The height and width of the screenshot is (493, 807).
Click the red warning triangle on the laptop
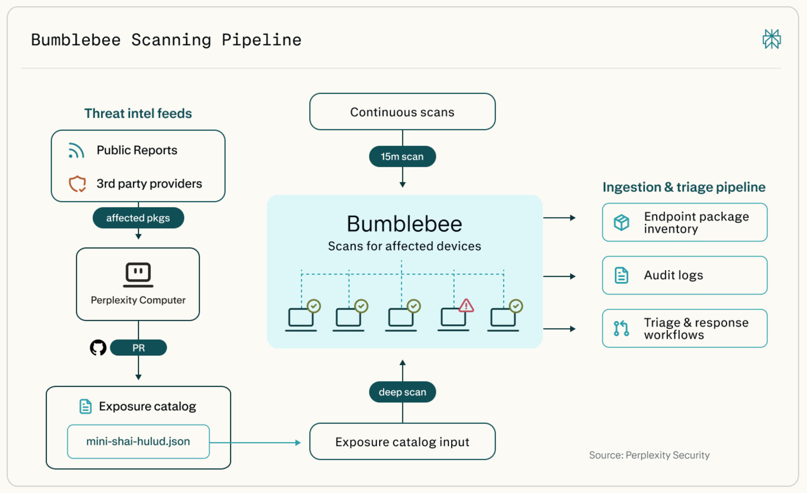[466, 306]
